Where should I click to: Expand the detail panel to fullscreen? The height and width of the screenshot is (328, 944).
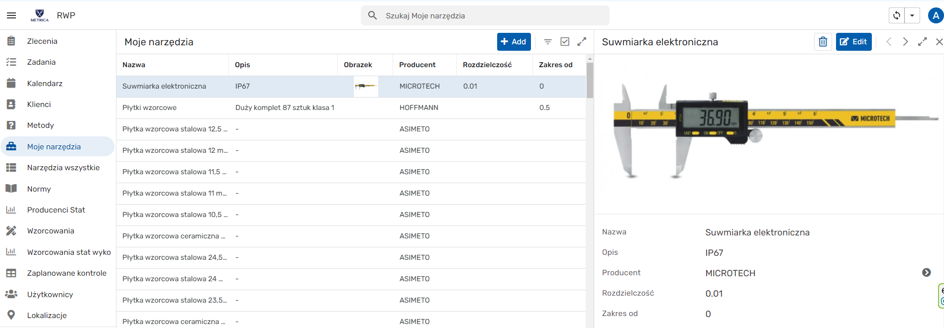point(922,42)
